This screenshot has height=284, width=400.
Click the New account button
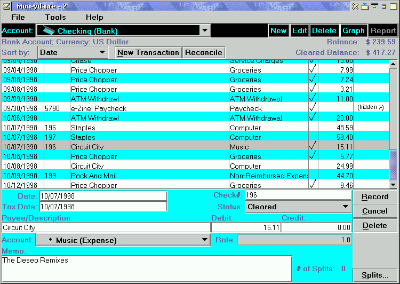point(278,30)
